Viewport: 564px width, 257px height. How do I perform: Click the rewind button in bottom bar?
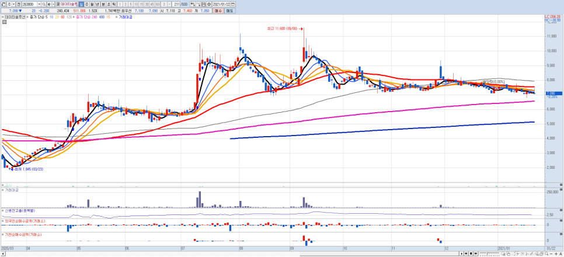pyautogui.click(x=466, y=253)
